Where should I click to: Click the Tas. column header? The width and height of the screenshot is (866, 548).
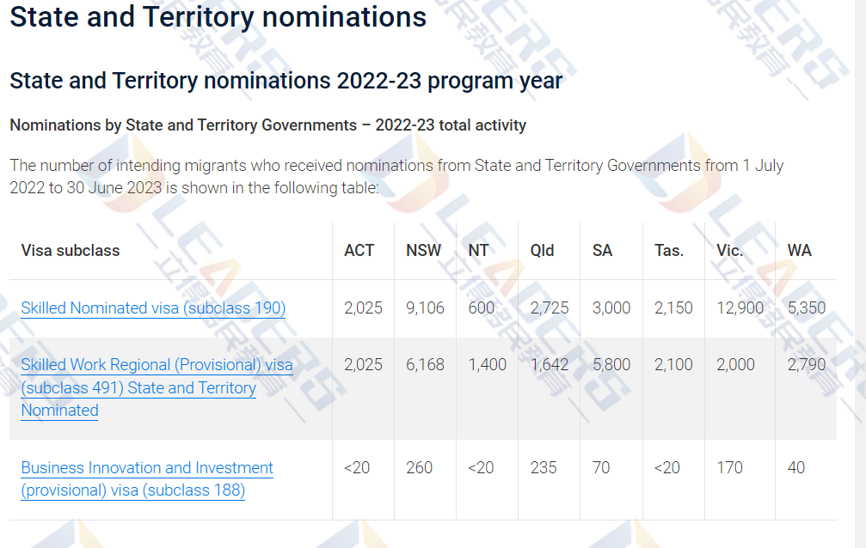669,251
